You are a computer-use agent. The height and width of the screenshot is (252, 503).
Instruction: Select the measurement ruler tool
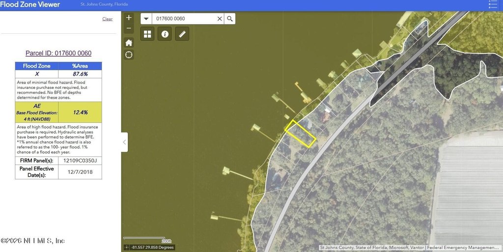182,34
